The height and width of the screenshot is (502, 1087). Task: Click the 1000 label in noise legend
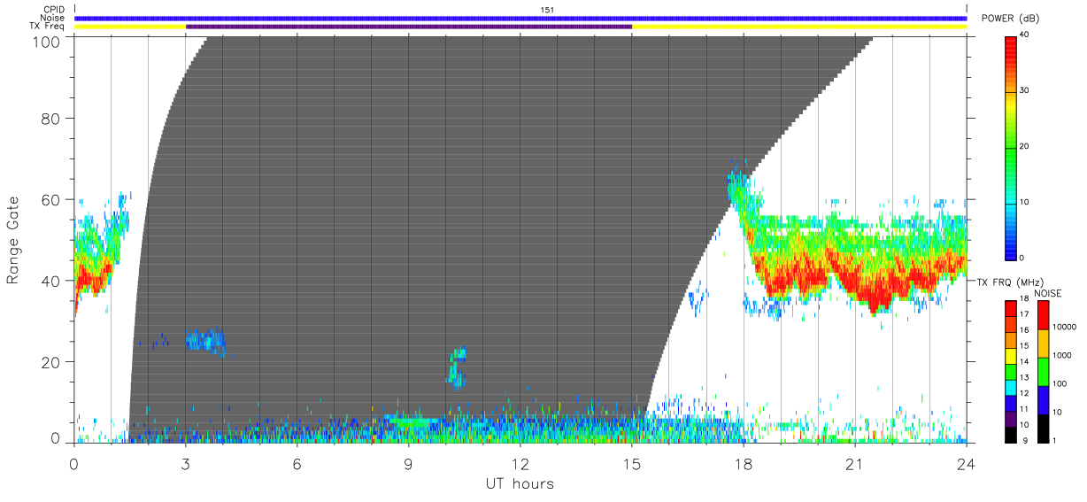tap(1060, 354)
